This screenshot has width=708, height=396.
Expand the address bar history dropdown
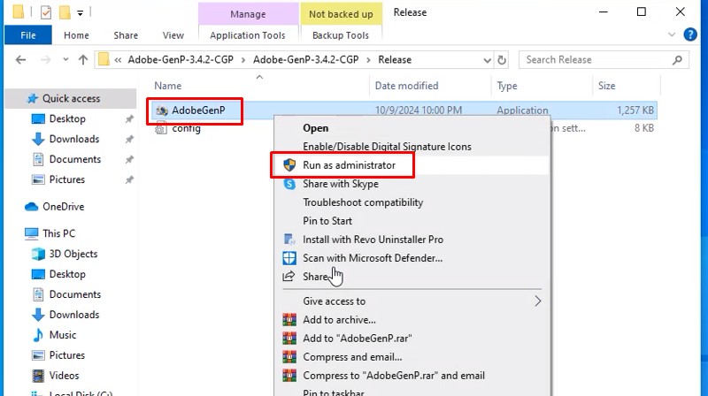pyautogui.click(x=484, y=60)
